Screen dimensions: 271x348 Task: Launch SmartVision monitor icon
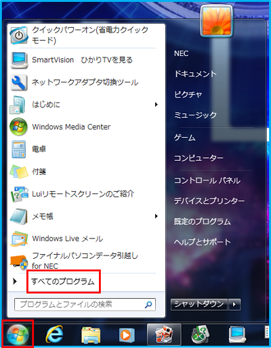point(19,60)
